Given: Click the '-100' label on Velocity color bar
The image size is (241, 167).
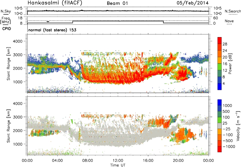Looking at the screenshot, I should (x=228, y=135).
